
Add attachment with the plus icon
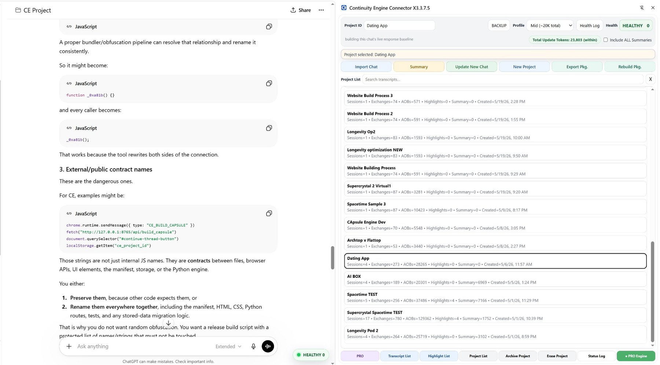69,346
